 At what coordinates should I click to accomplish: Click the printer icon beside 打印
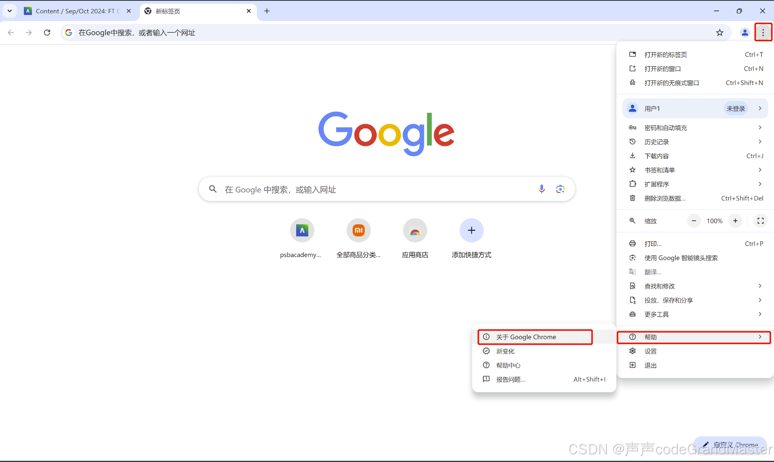coord(633,244)
